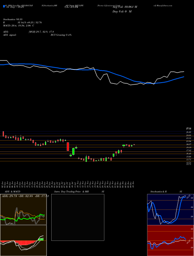Viewport: 194px width, 256px height.
Task: Click the 19.19 price axis label
Action: point(189,147)
